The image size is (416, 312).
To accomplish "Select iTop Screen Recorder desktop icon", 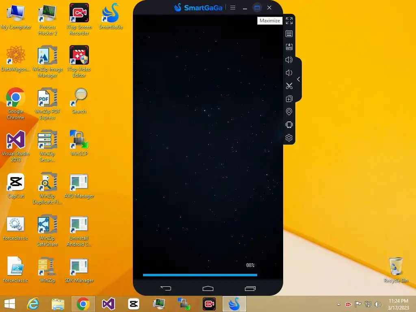I will 79,19.
